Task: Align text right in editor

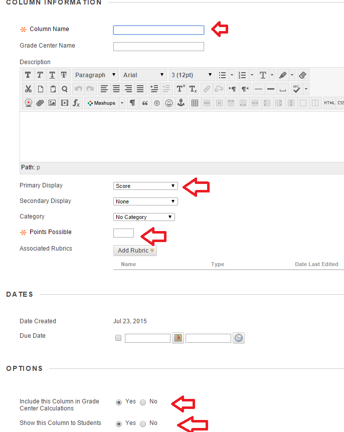Action: [x=128, y=89]
